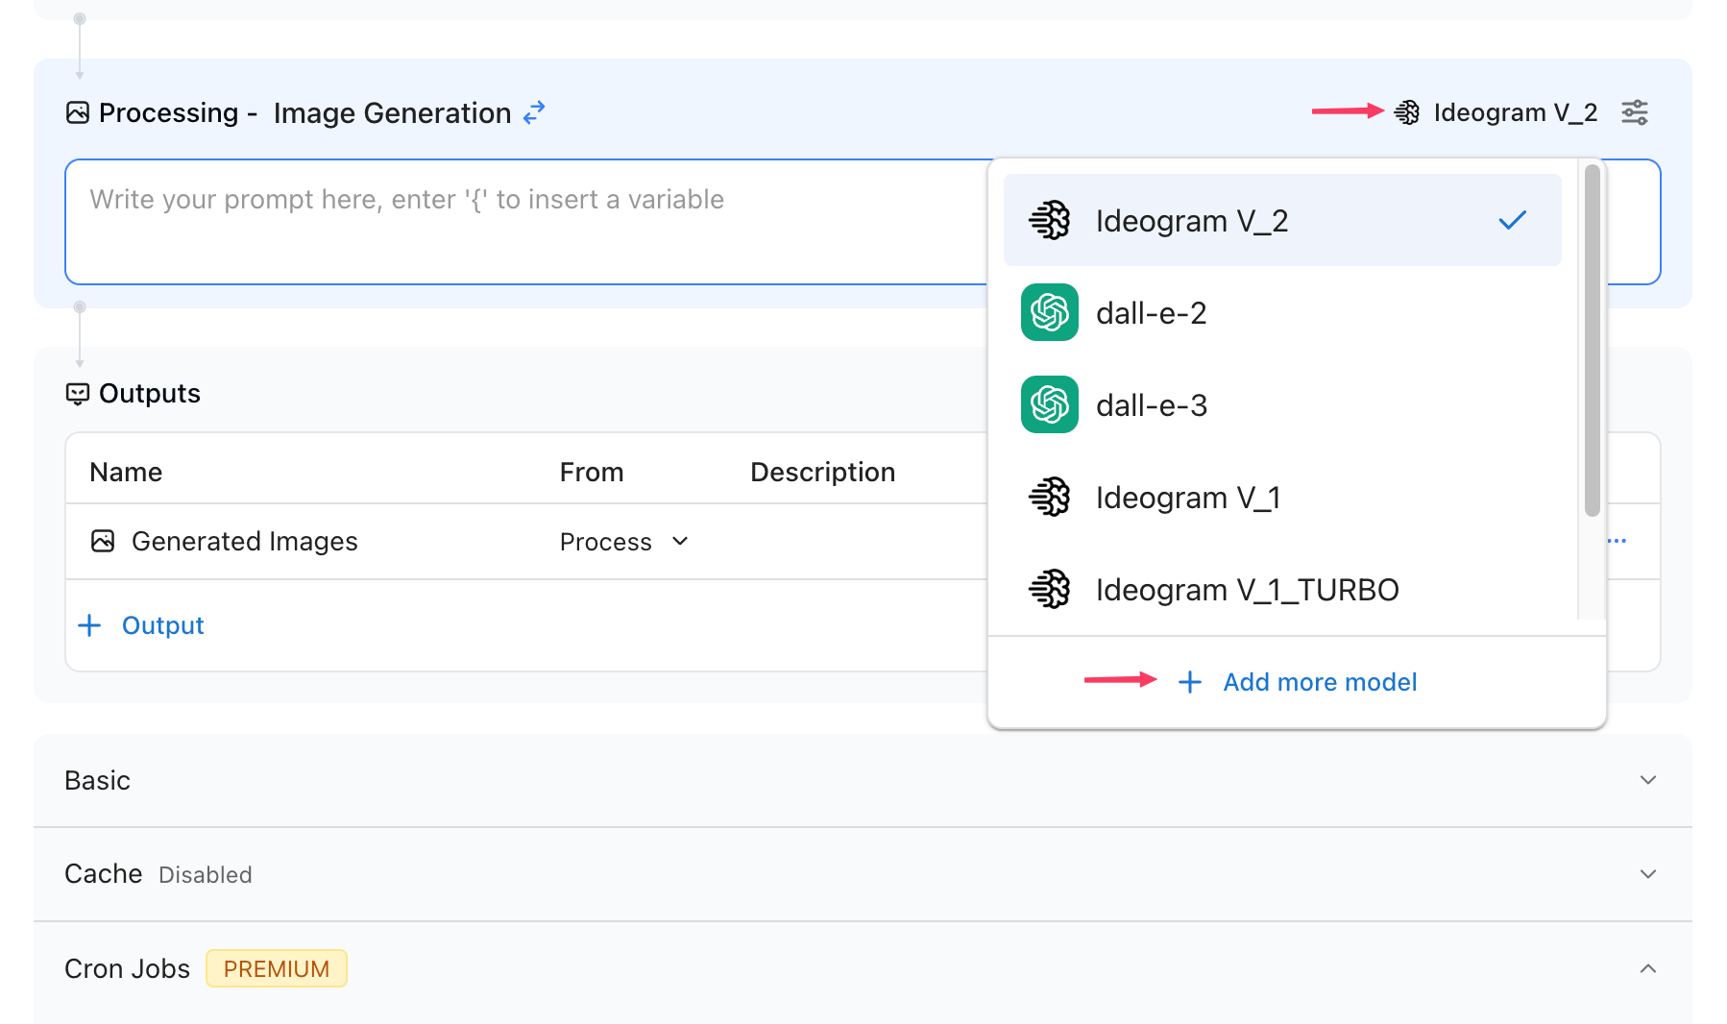Collapse the Cron Jobs section
1727x1024 pixels.
pos(1647,968)
